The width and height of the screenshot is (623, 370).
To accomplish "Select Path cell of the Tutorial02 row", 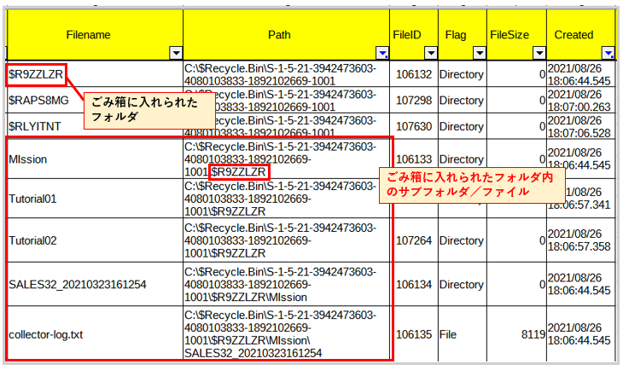I will click(287, 240).
